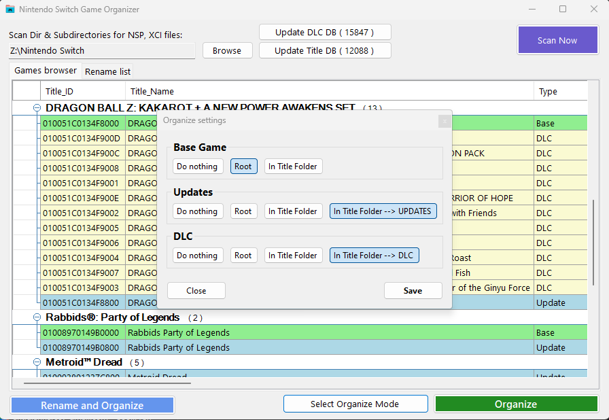Click the Close button in Organize settings
This screenshot has height=420, width=609.
coord(196,291)
